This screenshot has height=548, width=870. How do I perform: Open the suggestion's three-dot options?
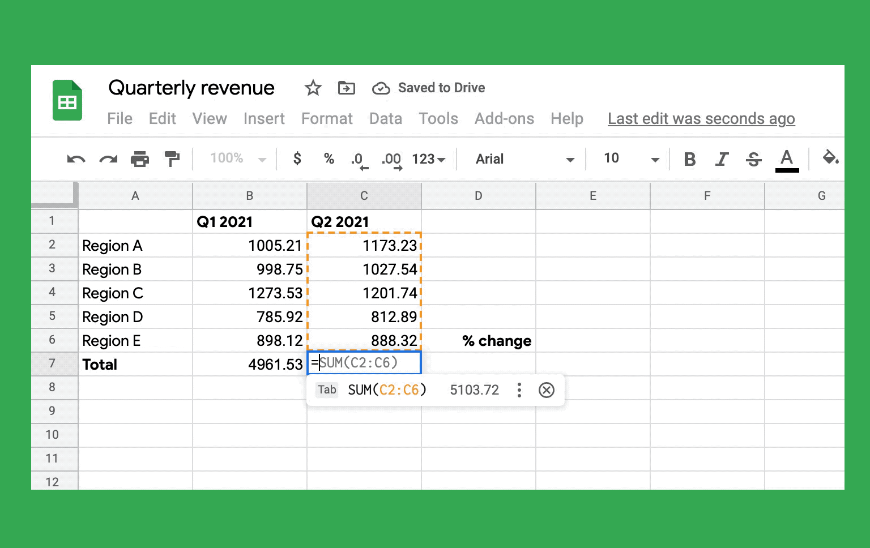(x=519, y=390)
